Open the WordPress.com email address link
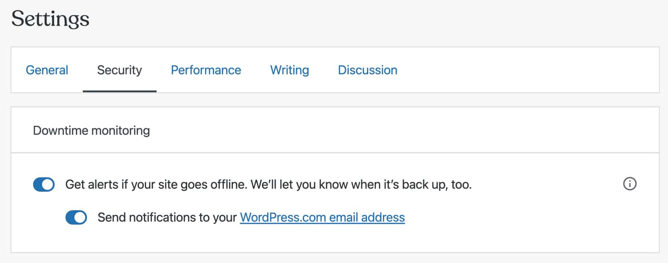668x263 pixels. pos(322,218)
